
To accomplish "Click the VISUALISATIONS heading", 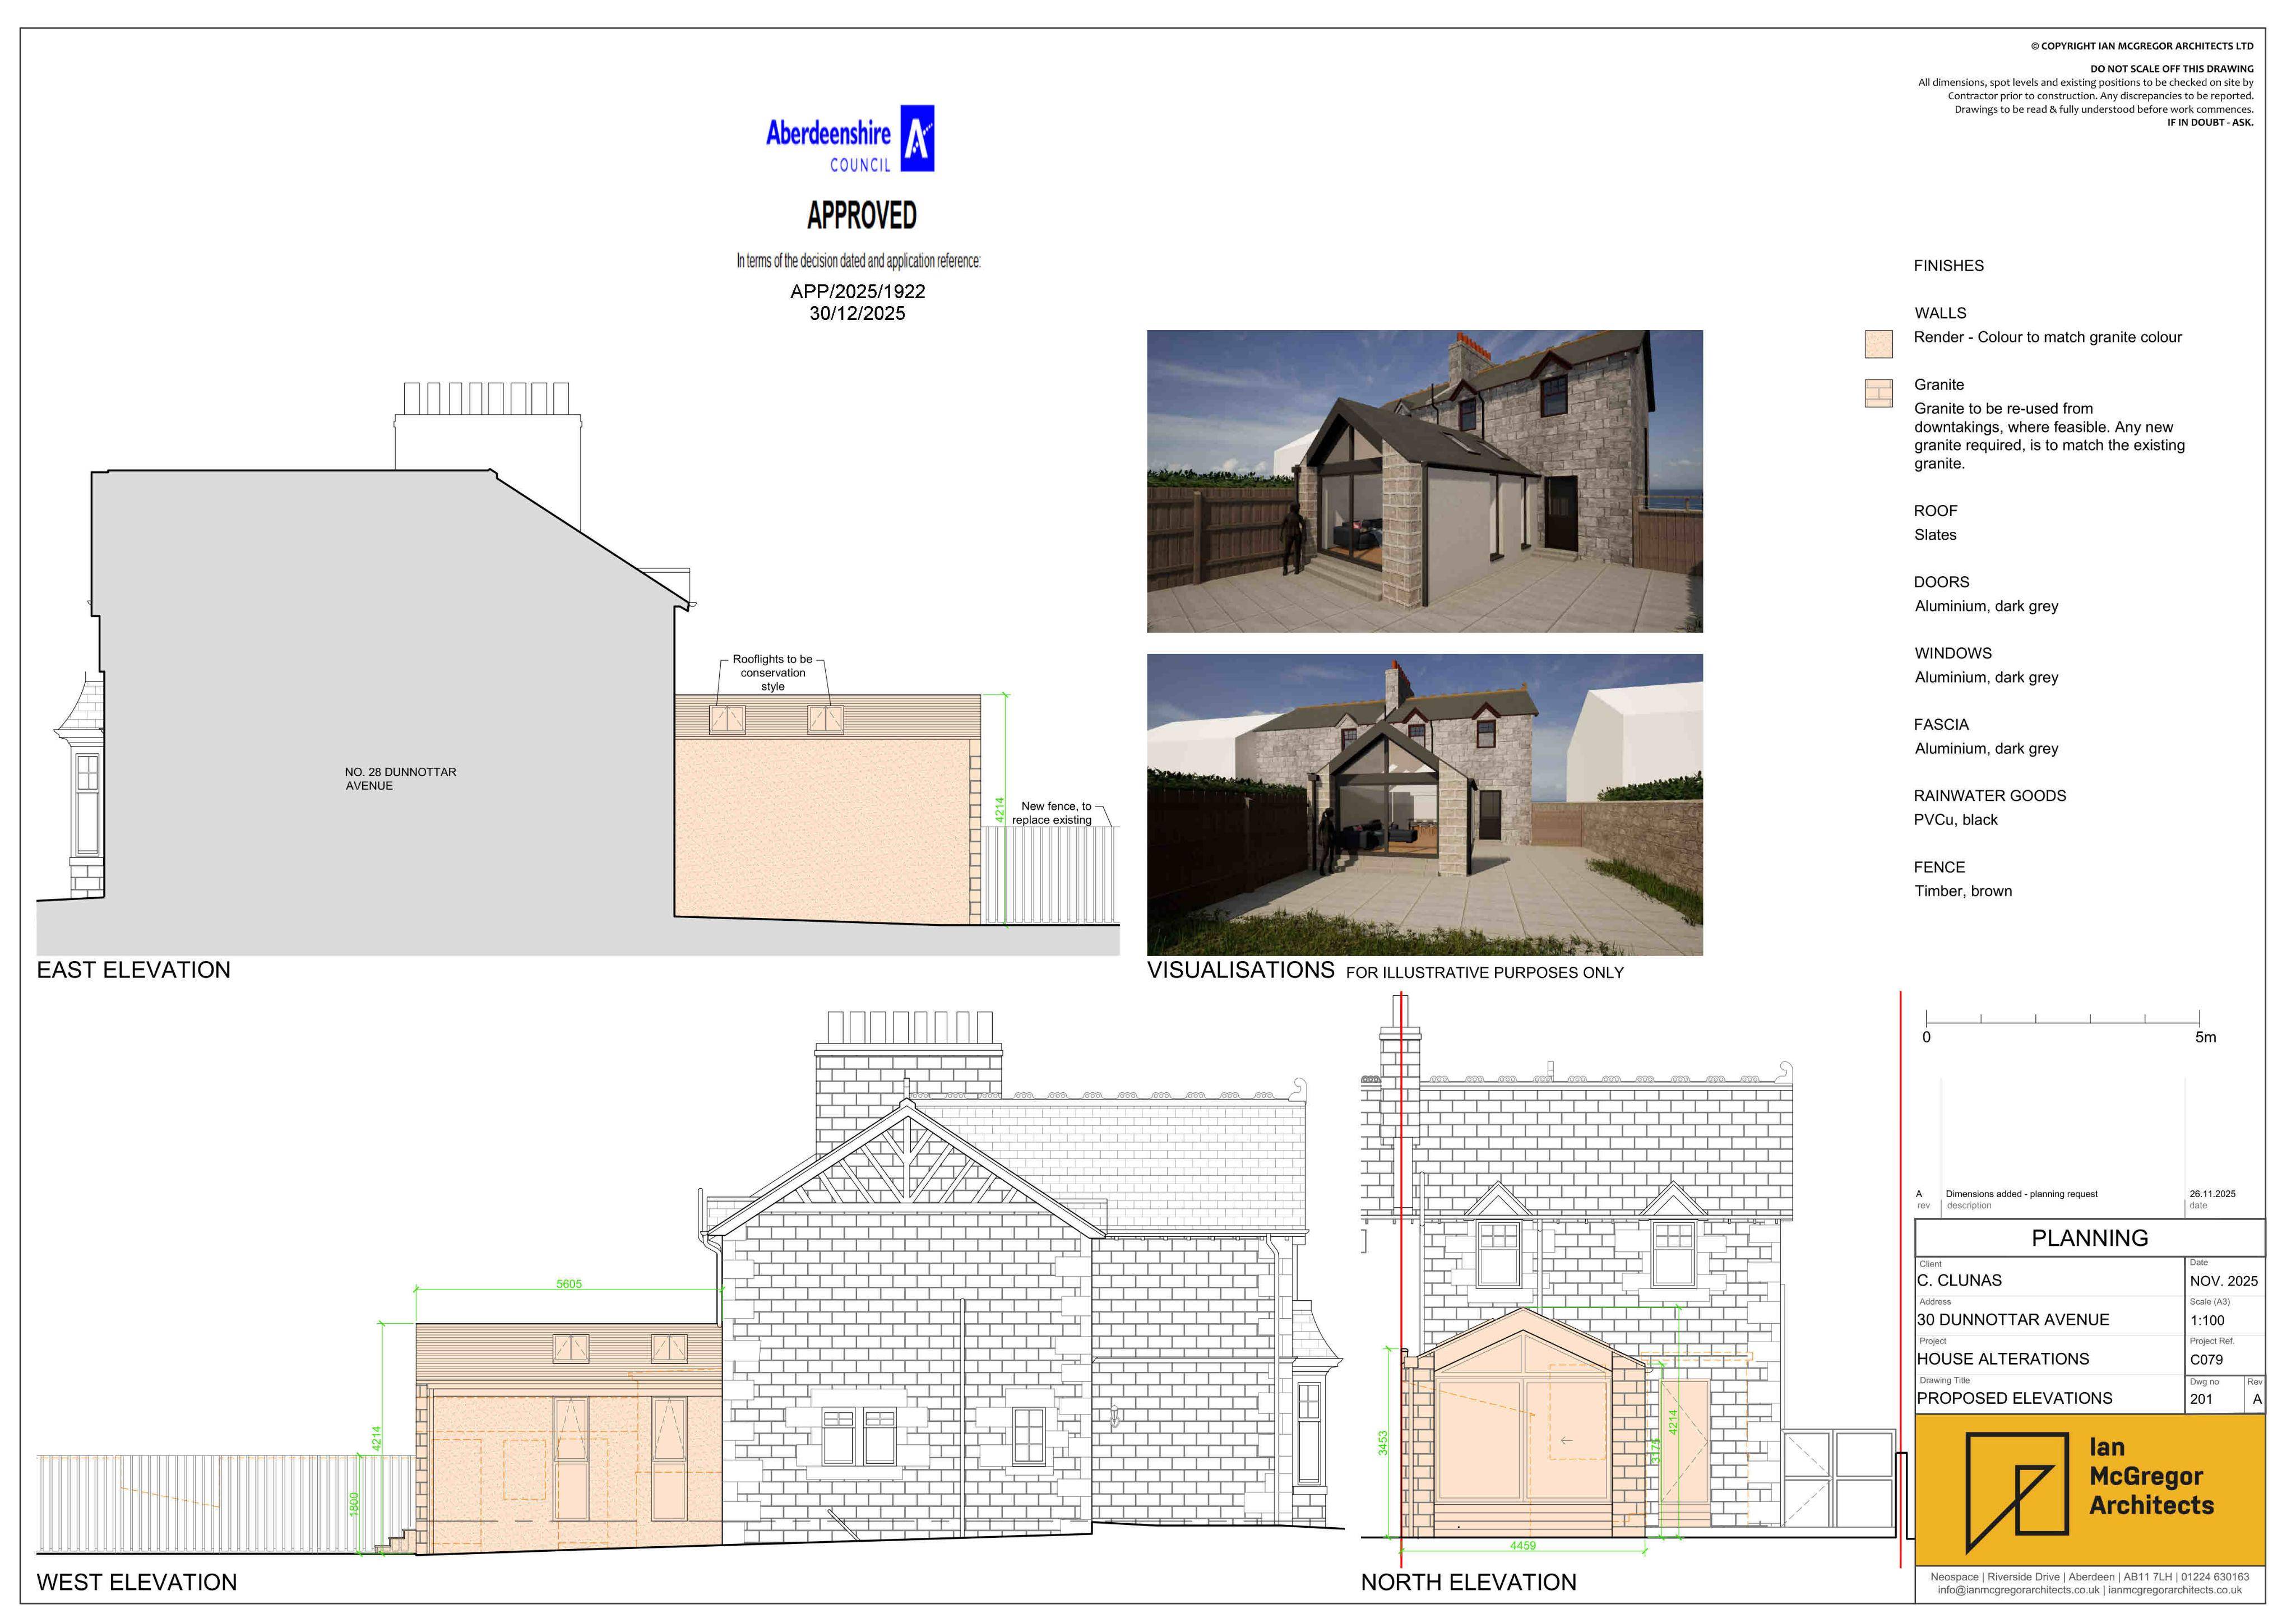I will [1240, 970].
